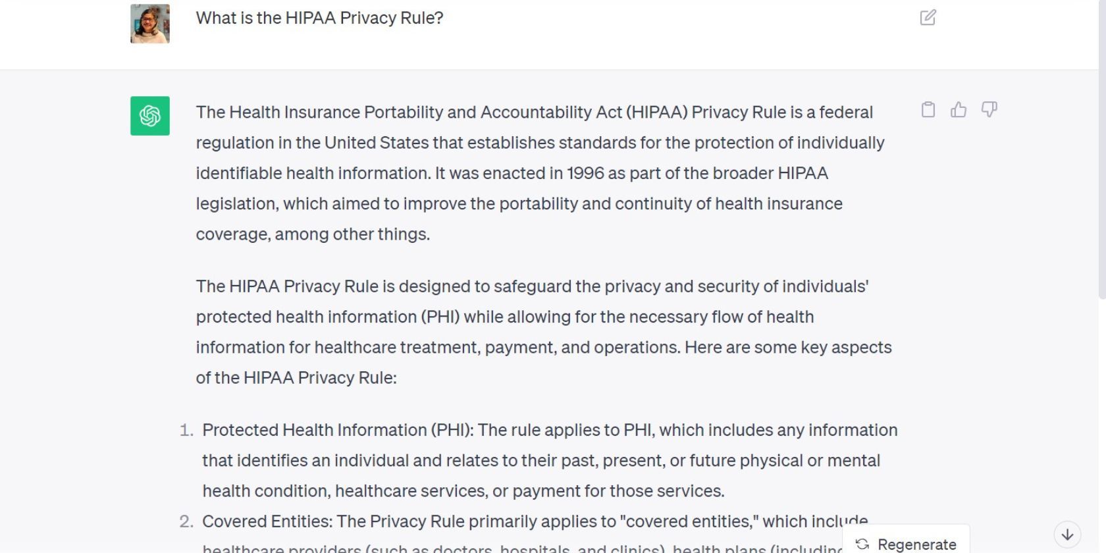Jump to the newest message with the down button
The width and height of the screenshot is (1106, 553).
1066,534
